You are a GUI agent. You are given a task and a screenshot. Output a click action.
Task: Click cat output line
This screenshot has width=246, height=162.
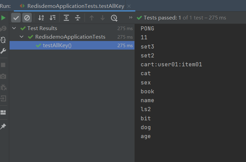[x=146, y=73]
